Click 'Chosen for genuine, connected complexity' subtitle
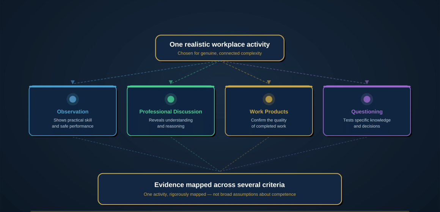 [220, 53]
